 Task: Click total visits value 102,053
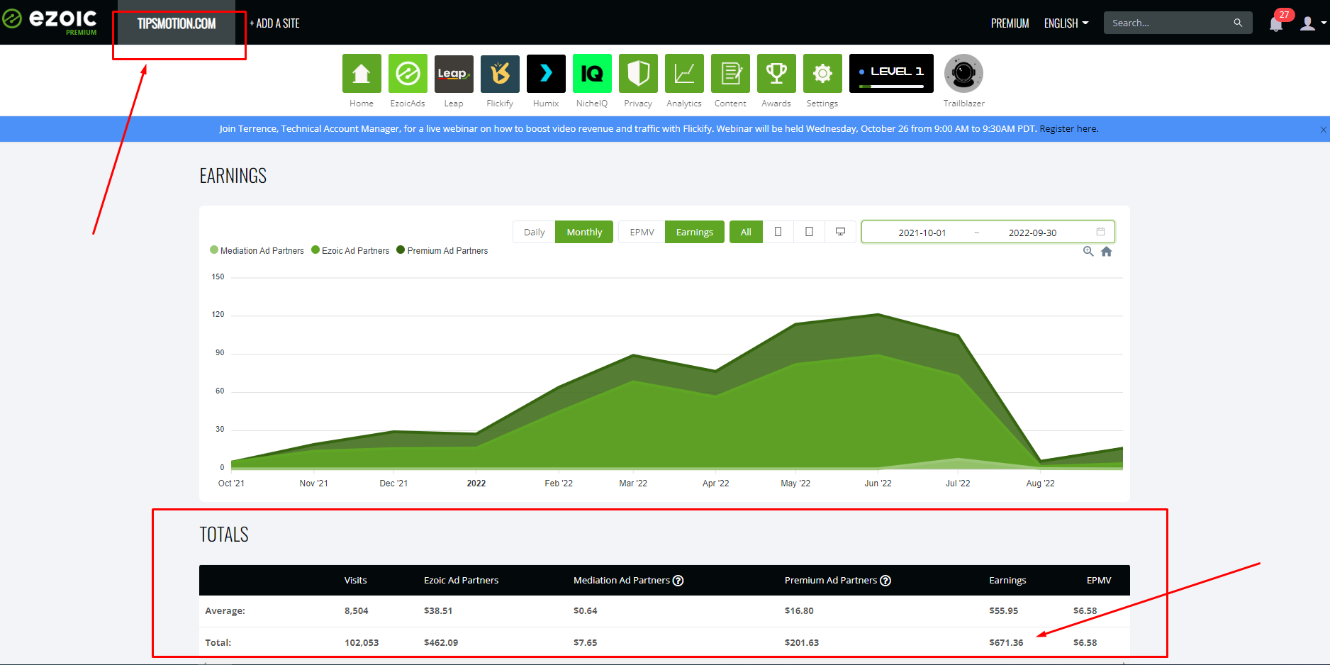click(362, 642)
